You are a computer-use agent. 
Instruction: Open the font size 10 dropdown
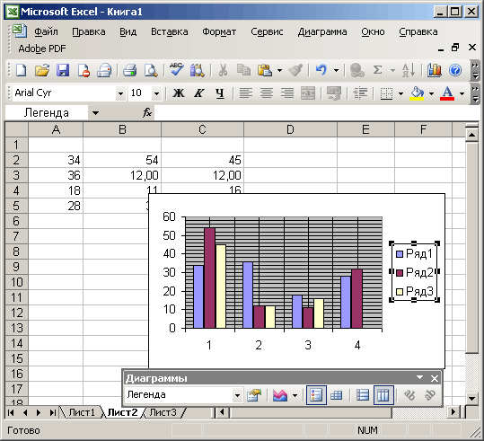(156, 93)
